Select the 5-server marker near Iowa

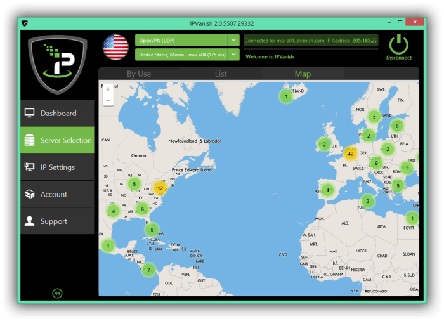click(134, 184)
